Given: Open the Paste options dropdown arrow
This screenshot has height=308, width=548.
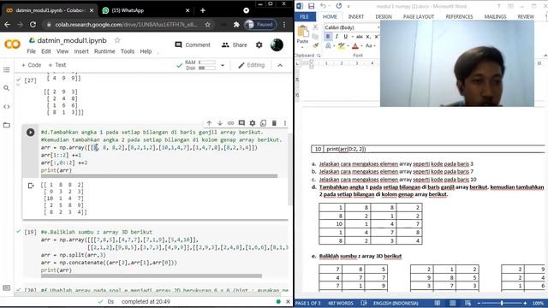Looking at the screenshot, I should (302, 47).
